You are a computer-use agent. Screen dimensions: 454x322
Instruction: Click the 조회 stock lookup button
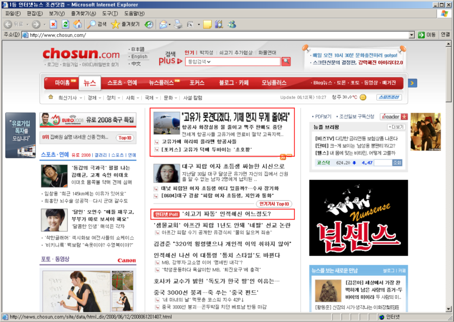coord(398,163)
